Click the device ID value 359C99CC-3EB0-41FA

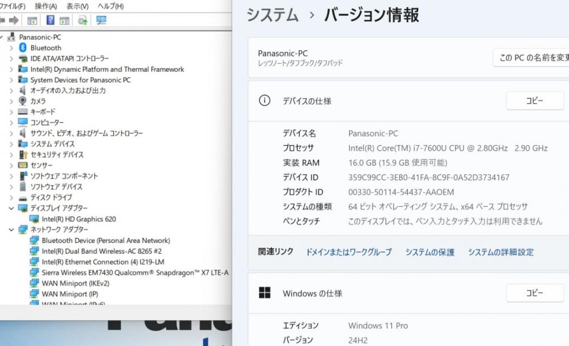[428, 177]
